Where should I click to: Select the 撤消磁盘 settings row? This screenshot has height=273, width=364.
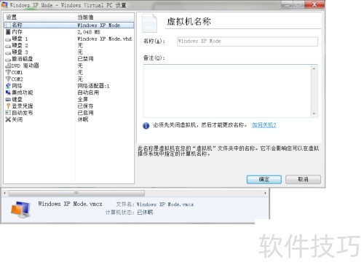tap(69, 59)
